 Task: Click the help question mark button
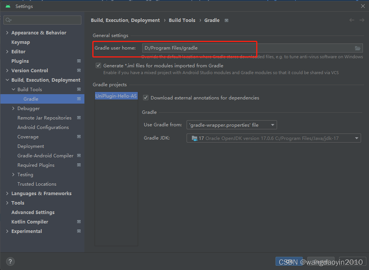coord(10,261)
